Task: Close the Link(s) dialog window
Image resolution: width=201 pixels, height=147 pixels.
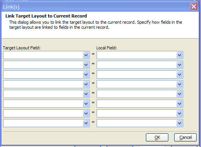Action: click(194, 6)
